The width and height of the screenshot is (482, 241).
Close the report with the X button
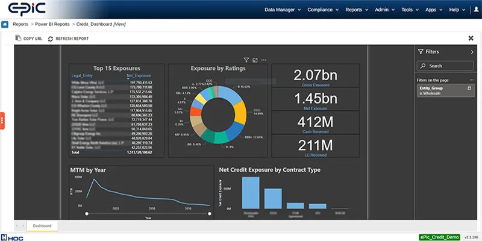(x=471, y=39)
